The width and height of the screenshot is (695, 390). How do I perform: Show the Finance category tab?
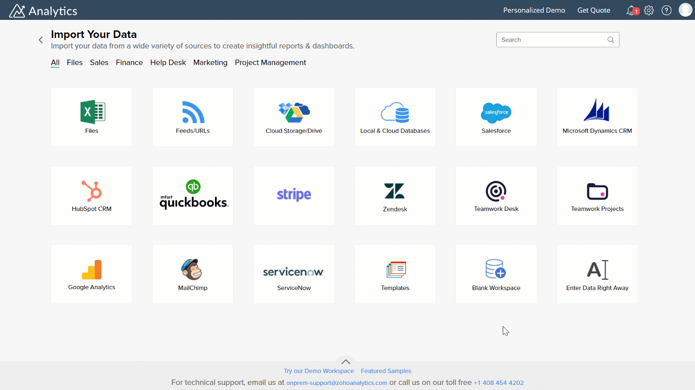(129, 62)
